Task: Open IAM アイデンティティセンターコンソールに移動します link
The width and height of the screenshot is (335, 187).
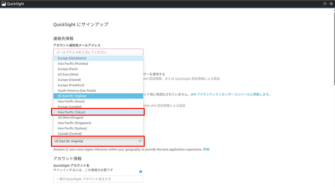Action: (x=230, y=94)
